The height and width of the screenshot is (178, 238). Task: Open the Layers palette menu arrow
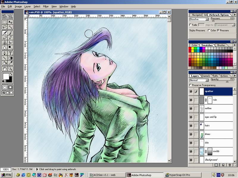(235, 76)
